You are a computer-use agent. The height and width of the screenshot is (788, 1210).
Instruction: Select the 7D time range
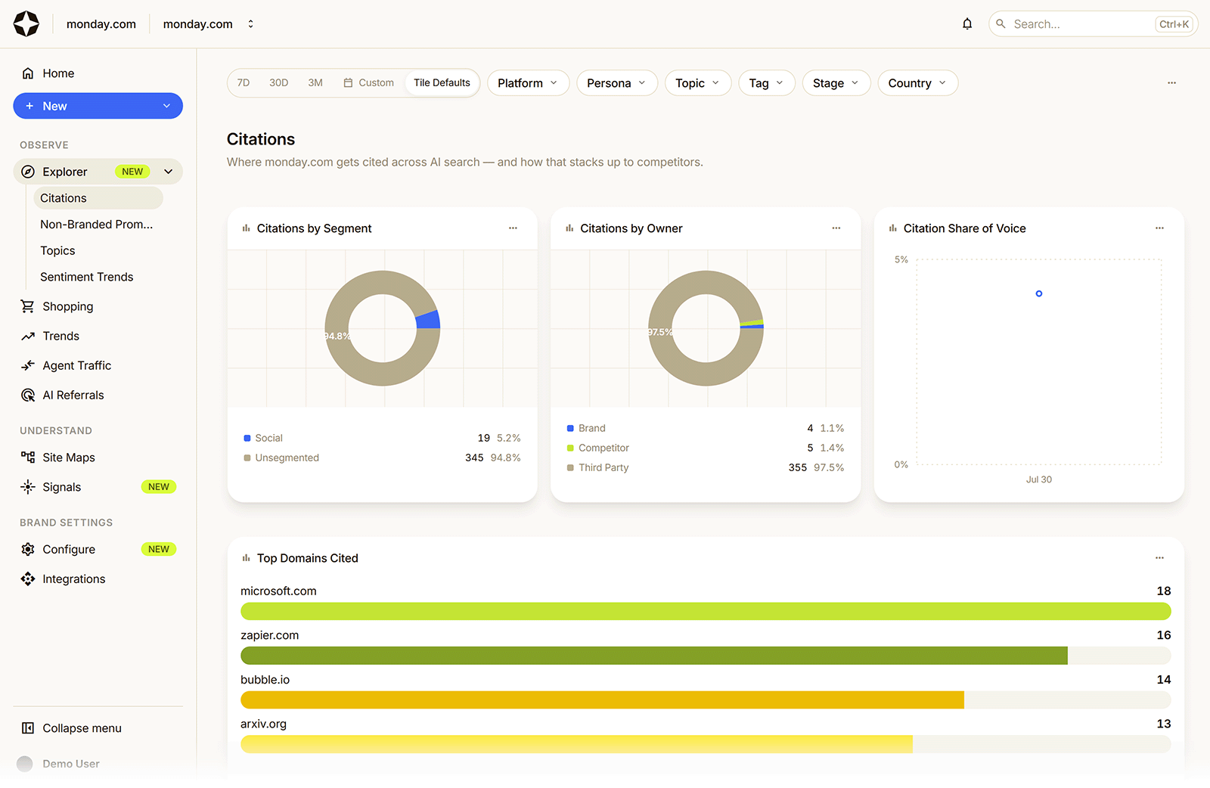244,83
